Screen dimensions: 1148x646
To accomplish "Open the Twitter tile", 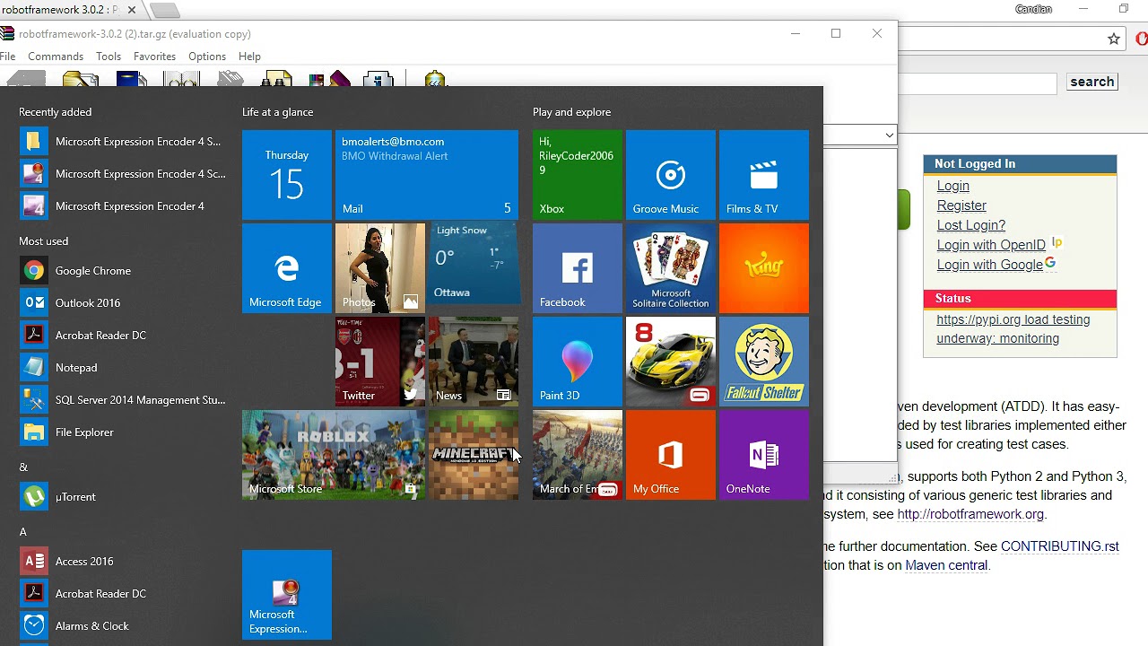I will [x=380, y=362].
